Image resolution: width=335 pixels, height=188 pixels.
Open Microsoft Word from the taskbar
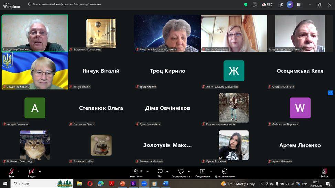(x=165, y=184)
